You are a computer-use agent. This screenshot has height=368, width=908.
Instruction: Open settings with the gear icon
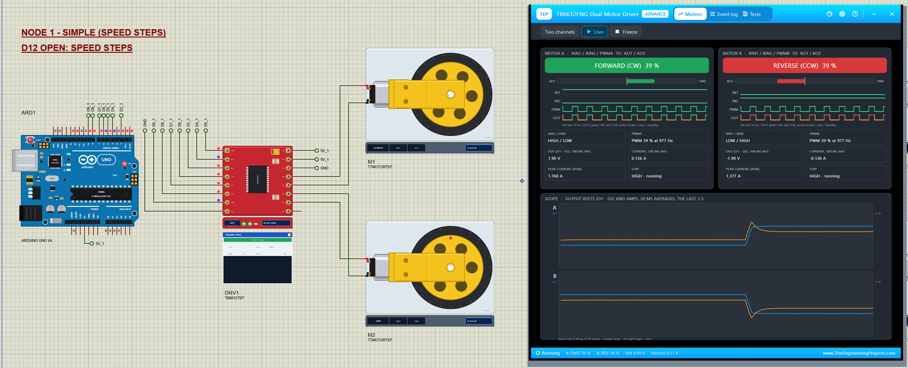pyautogui.click(x=842, y=14)
